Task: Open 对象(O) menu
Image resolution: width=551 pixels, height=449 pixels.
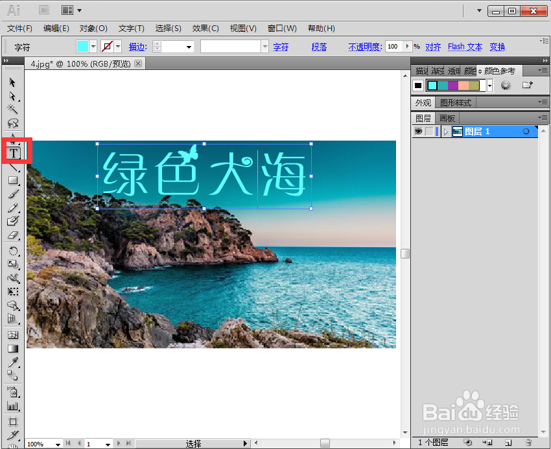Action: pyautogui.click(x=93, y=28)
